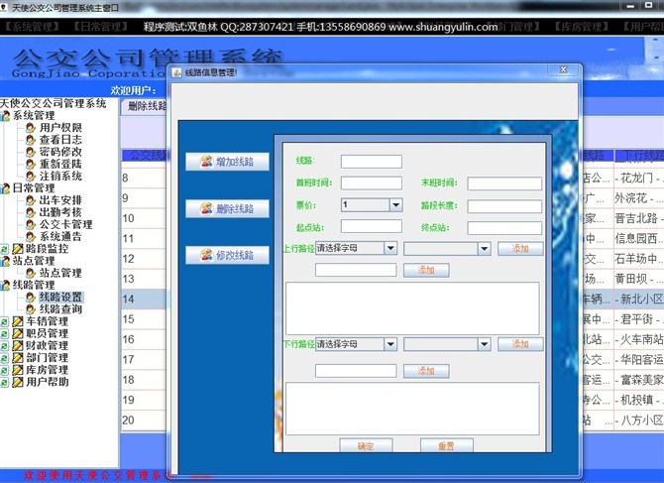This screenshot has height=483, width=664.
Task: Open 公交卡管理 tree node
Action: (65, 224)
